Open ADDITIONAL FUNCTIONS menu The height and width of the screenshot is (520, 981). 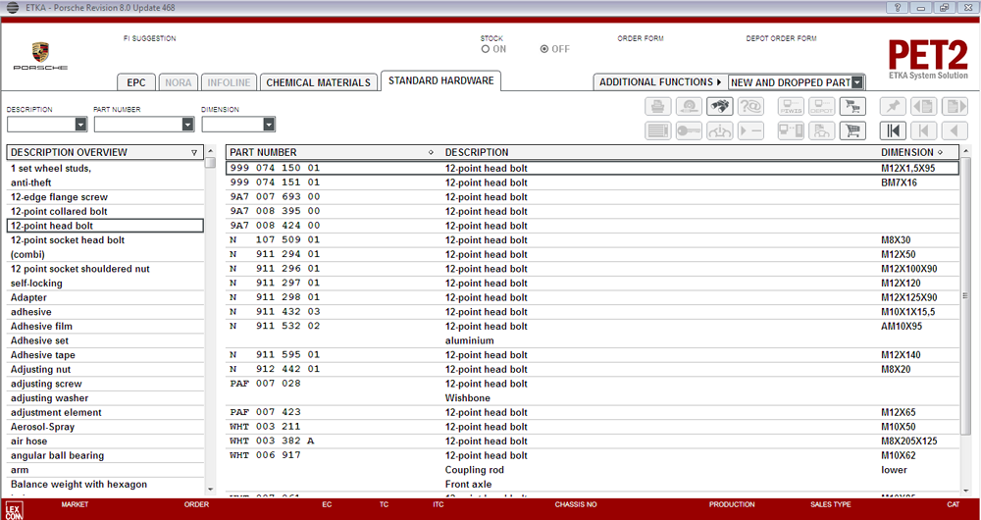(660, 82)
